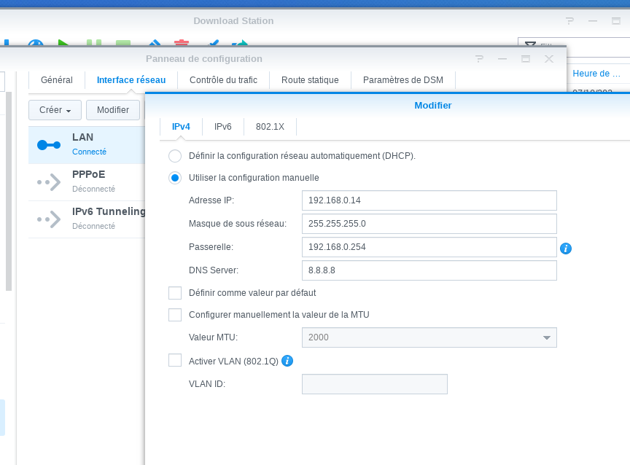Click the IPv6 Tunneling arrow icon
Image resolution: width=630 pixels, height=465 pixels.
click(49, 219)
